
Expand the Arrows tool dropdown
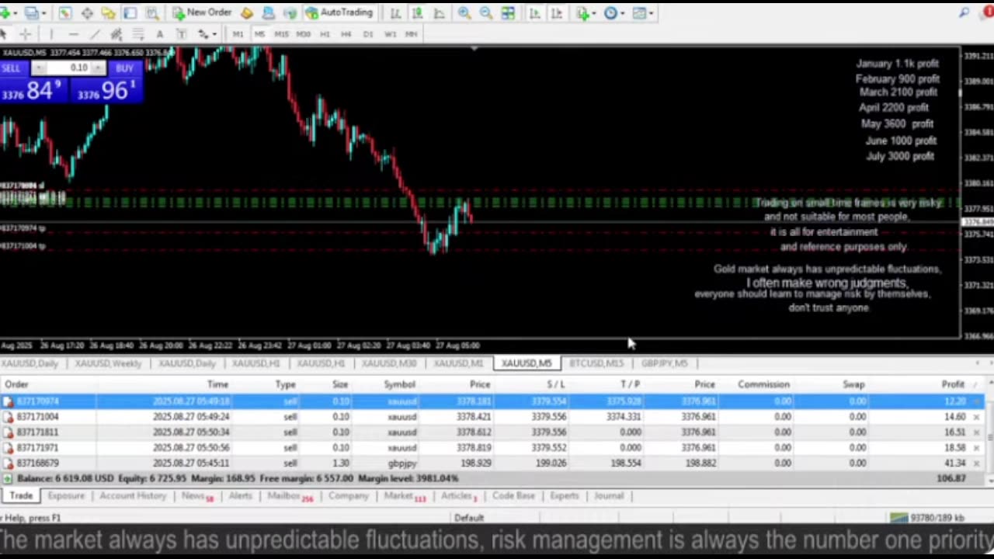click(214, 34)
